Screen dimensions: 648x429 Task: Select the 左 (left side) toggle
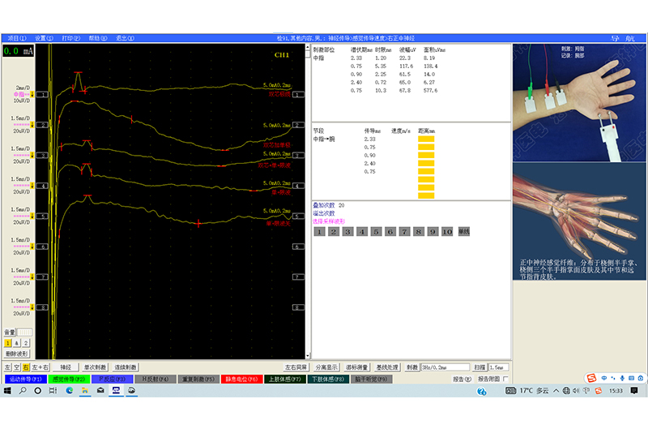(8, 367)
